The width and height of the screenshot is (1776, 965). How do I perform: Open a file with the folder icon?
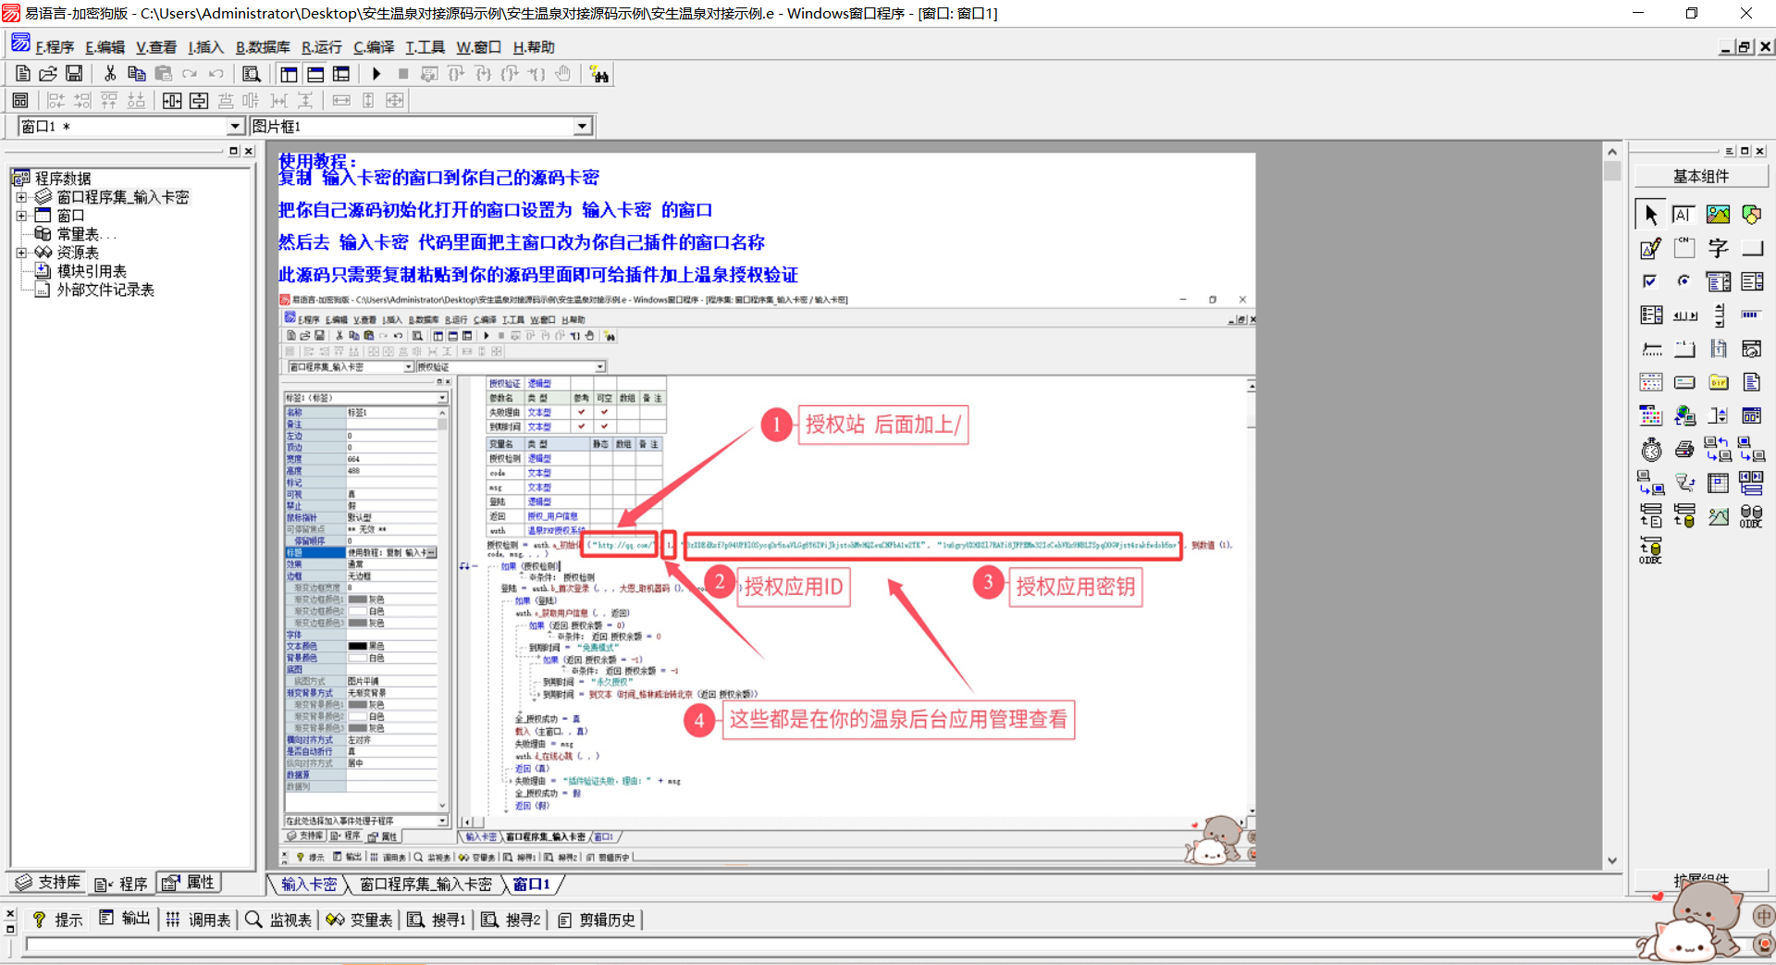(x=48, y=74)
